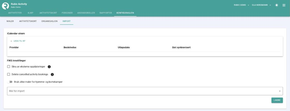290x111 pixels.
Task: Check Delete cancelled activity bookings checkbox
Action: pos(9,74)
